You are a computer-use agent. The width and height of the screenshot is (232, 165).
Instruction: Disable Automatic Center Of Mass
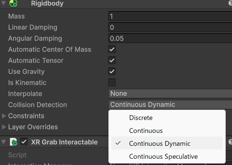(112, 49)
